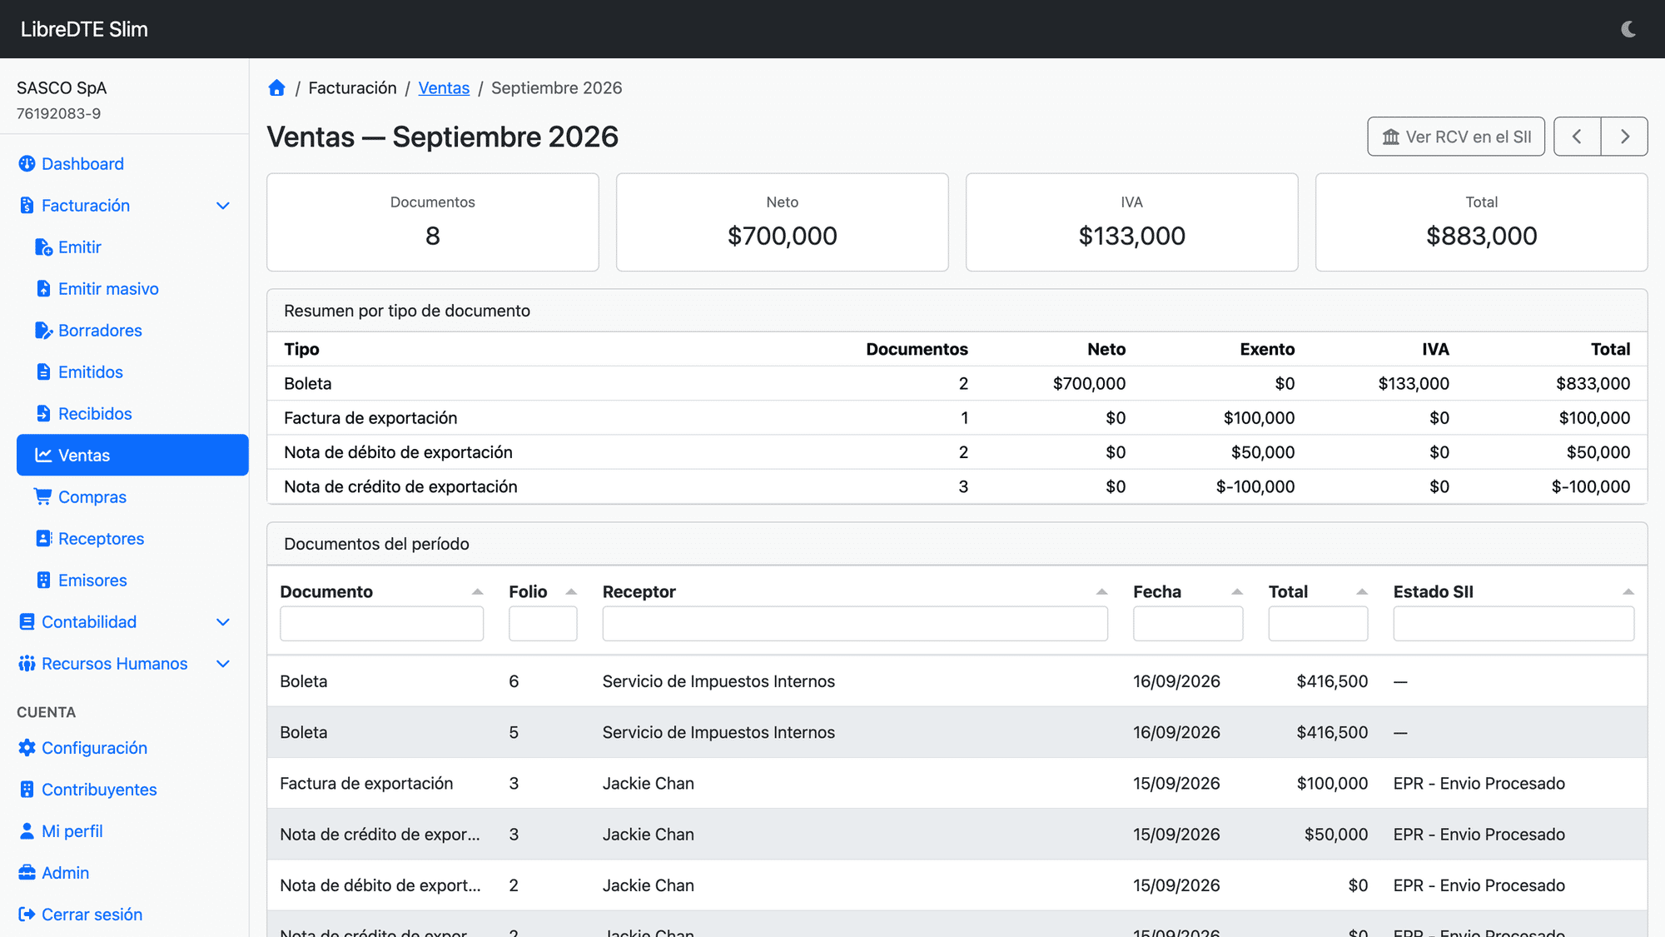Open Ver RCV en el SII
Image resolution: width=1665 pixels, height=937 pixels.
(x=1456, y=137)
